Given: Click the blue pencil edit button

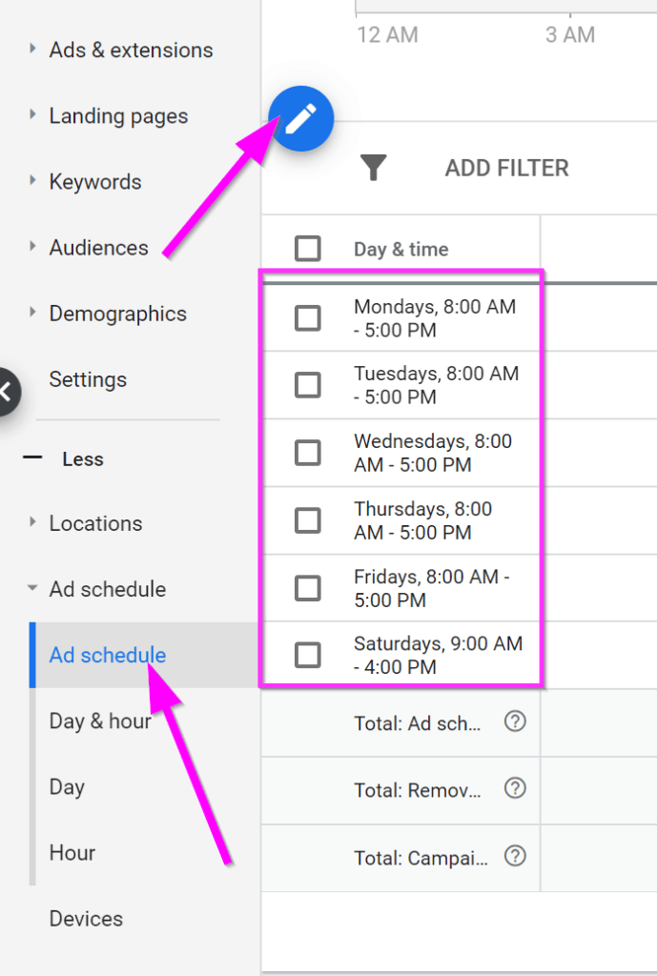Looking at the screenshot, I should point(300,119).
